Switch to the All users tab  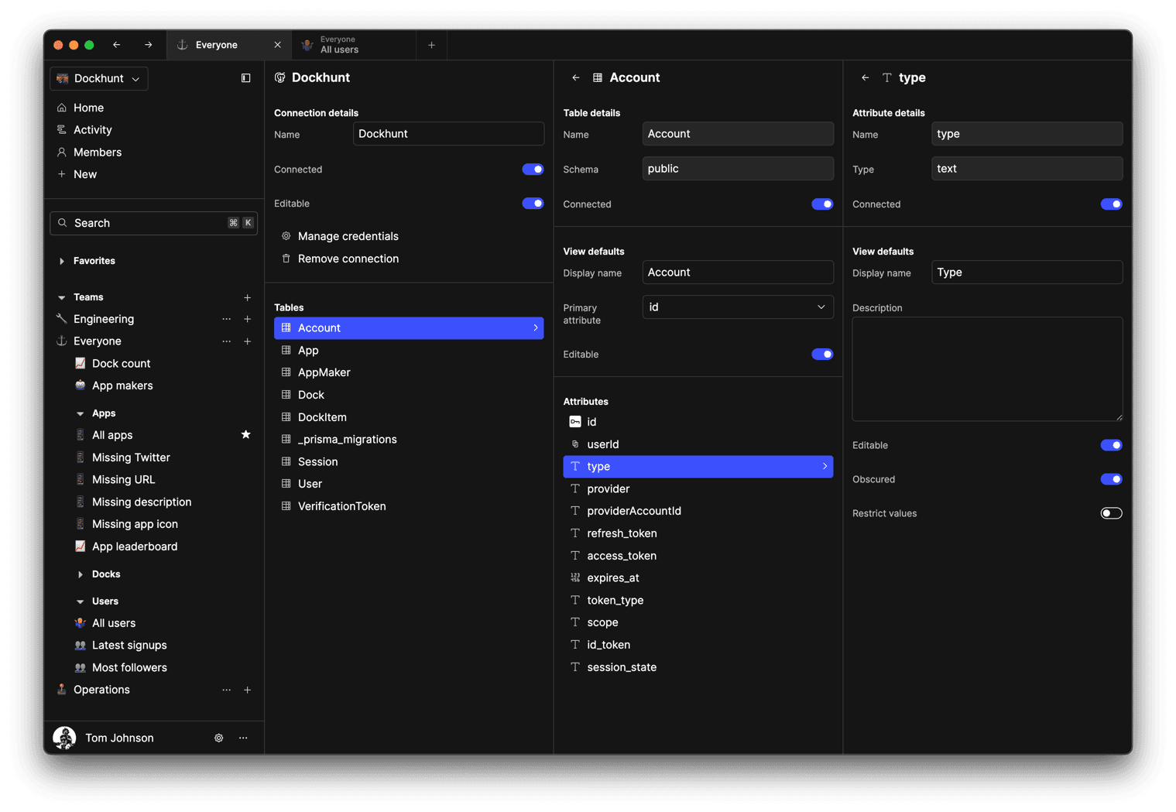[x=354, y=45]
